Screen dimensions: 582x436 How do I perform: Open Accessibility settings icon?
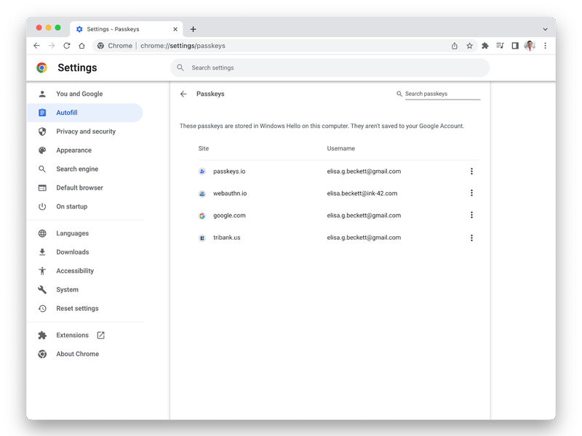tap(43, 270)
